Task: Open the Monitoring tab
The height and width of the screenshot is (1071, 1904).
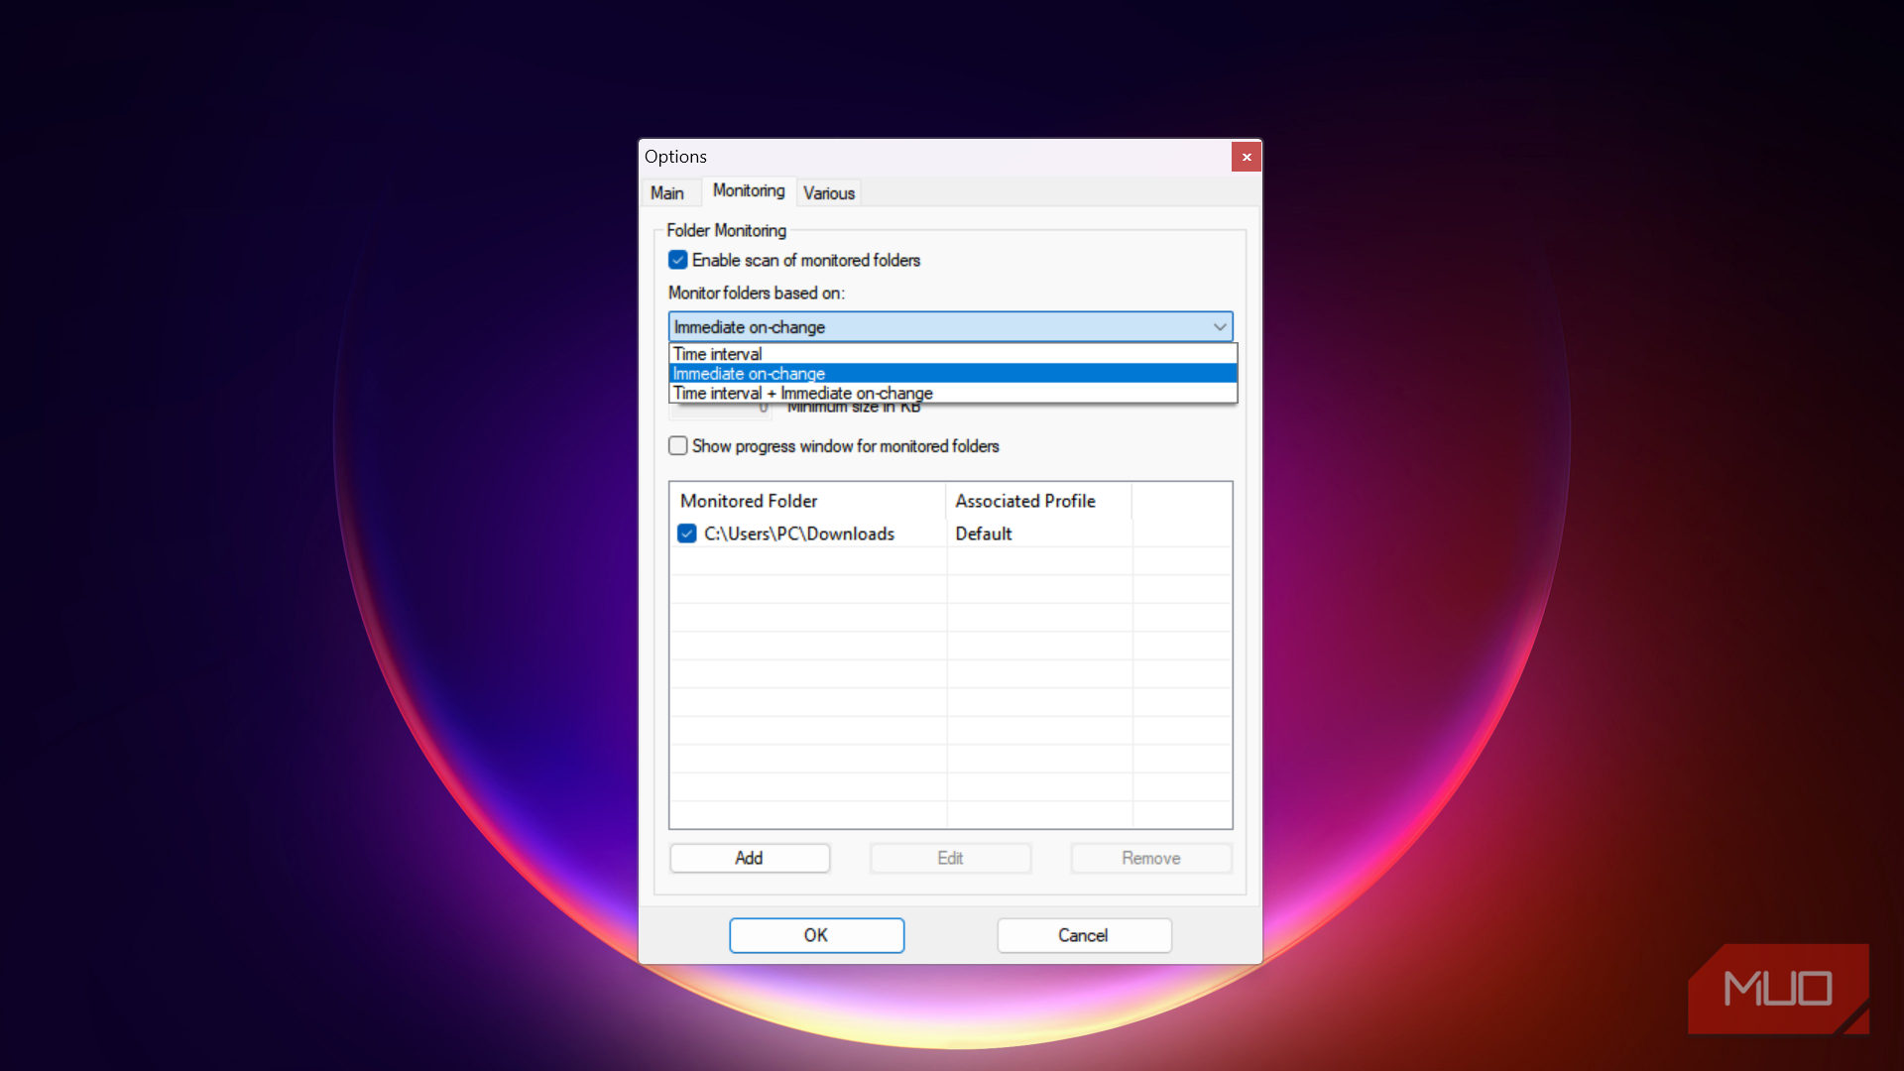Action: 749,190
